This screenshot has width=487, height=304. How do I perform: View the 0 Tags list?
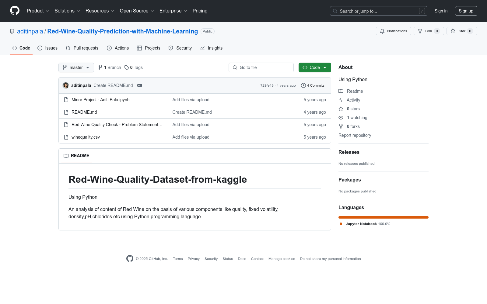134,67
